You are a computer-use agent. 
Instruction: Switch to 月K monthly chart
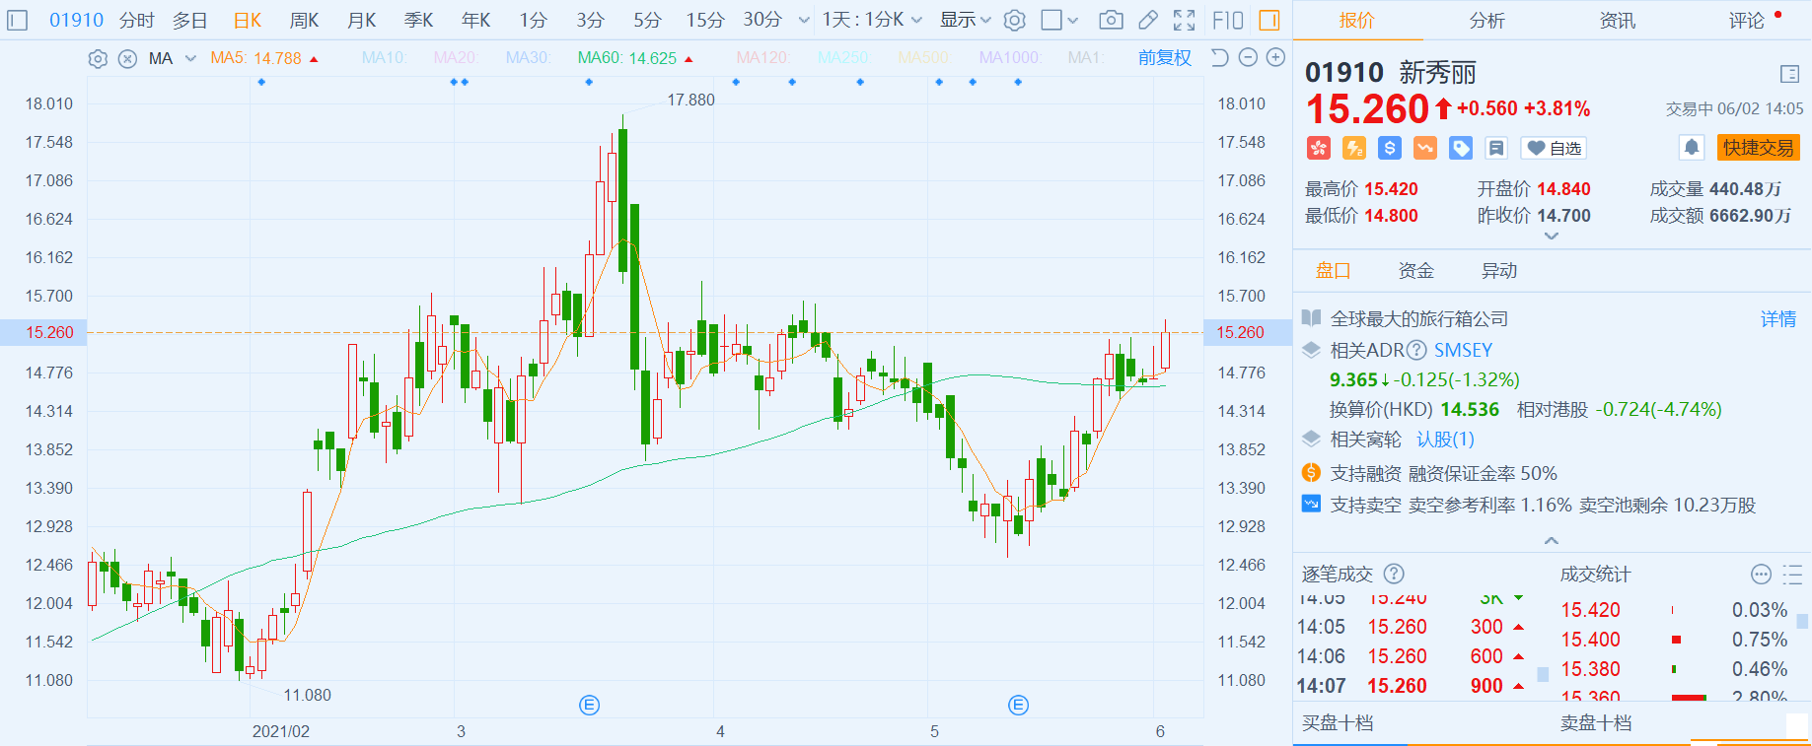(362, 20)
